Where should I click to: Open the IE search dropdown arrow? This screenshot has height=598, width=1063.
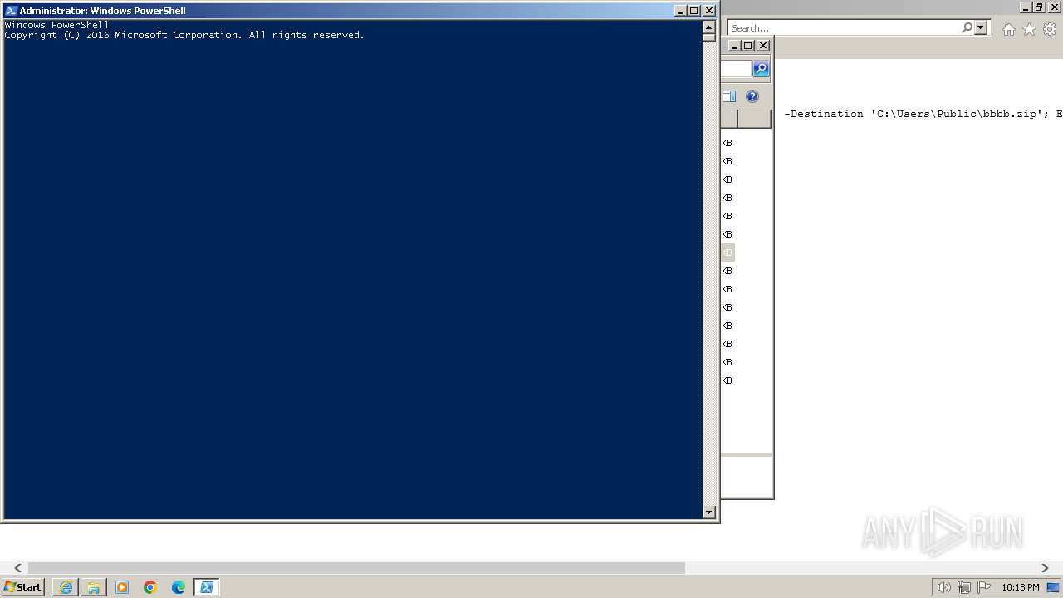click(x=981, y=28)
